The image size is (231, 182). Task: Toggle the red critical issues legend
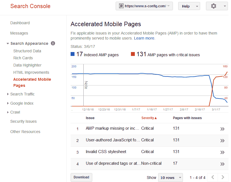point(133,54)
